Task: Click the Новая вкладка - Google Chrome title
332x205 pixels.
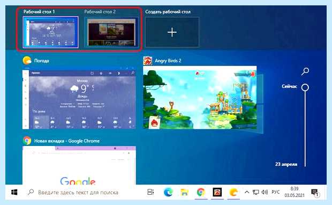Action: [67, 141]
